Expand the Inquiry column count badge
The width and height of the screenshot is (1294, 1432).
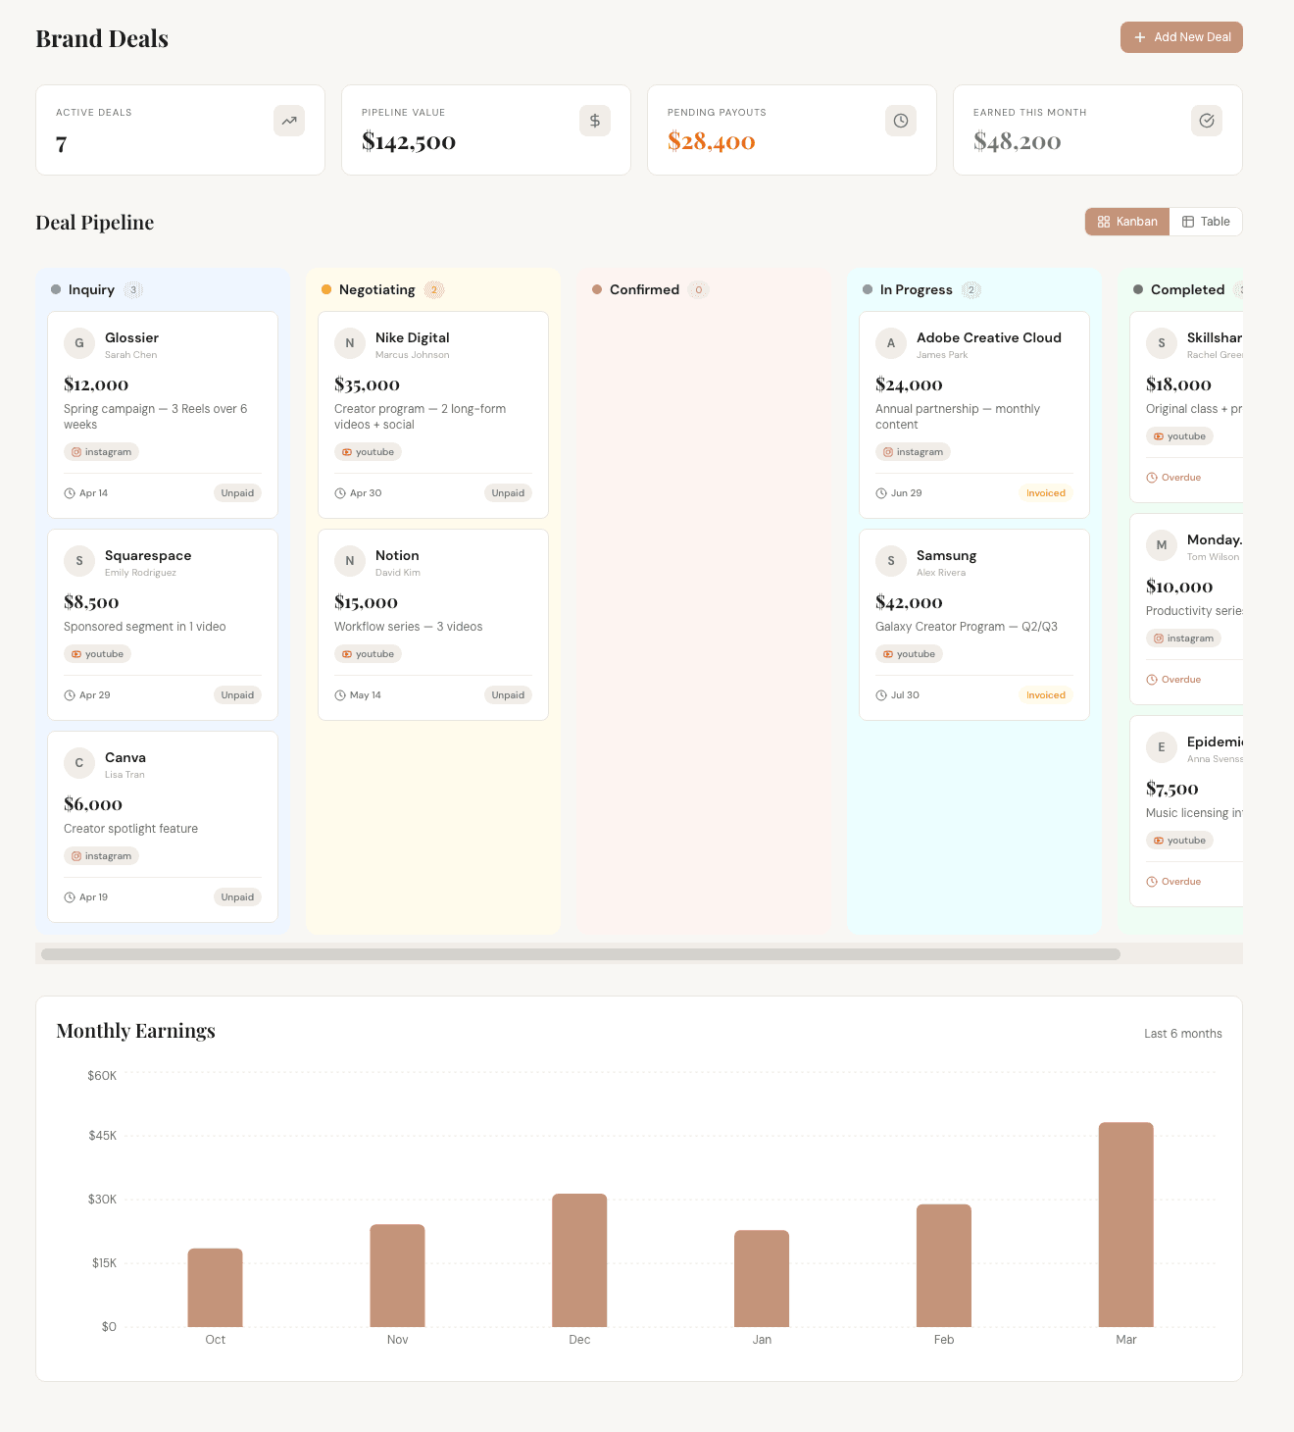pyautogui.click(x=134, y=289)
